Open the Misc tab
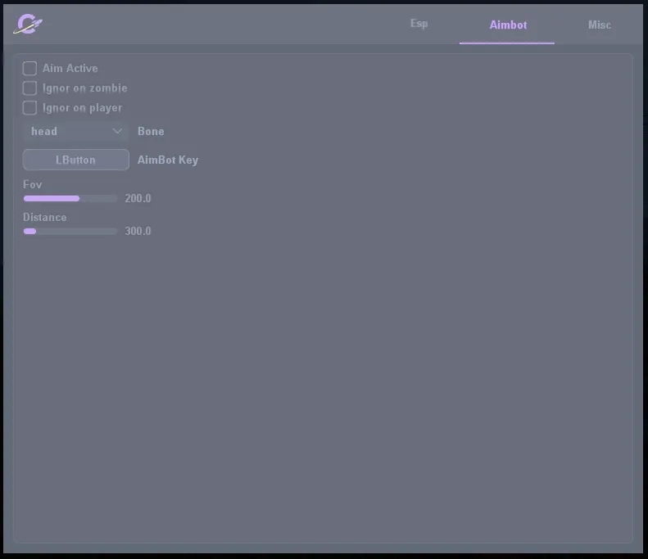The image size is (648, 559). pyautogui.click(x=599, y=25)
